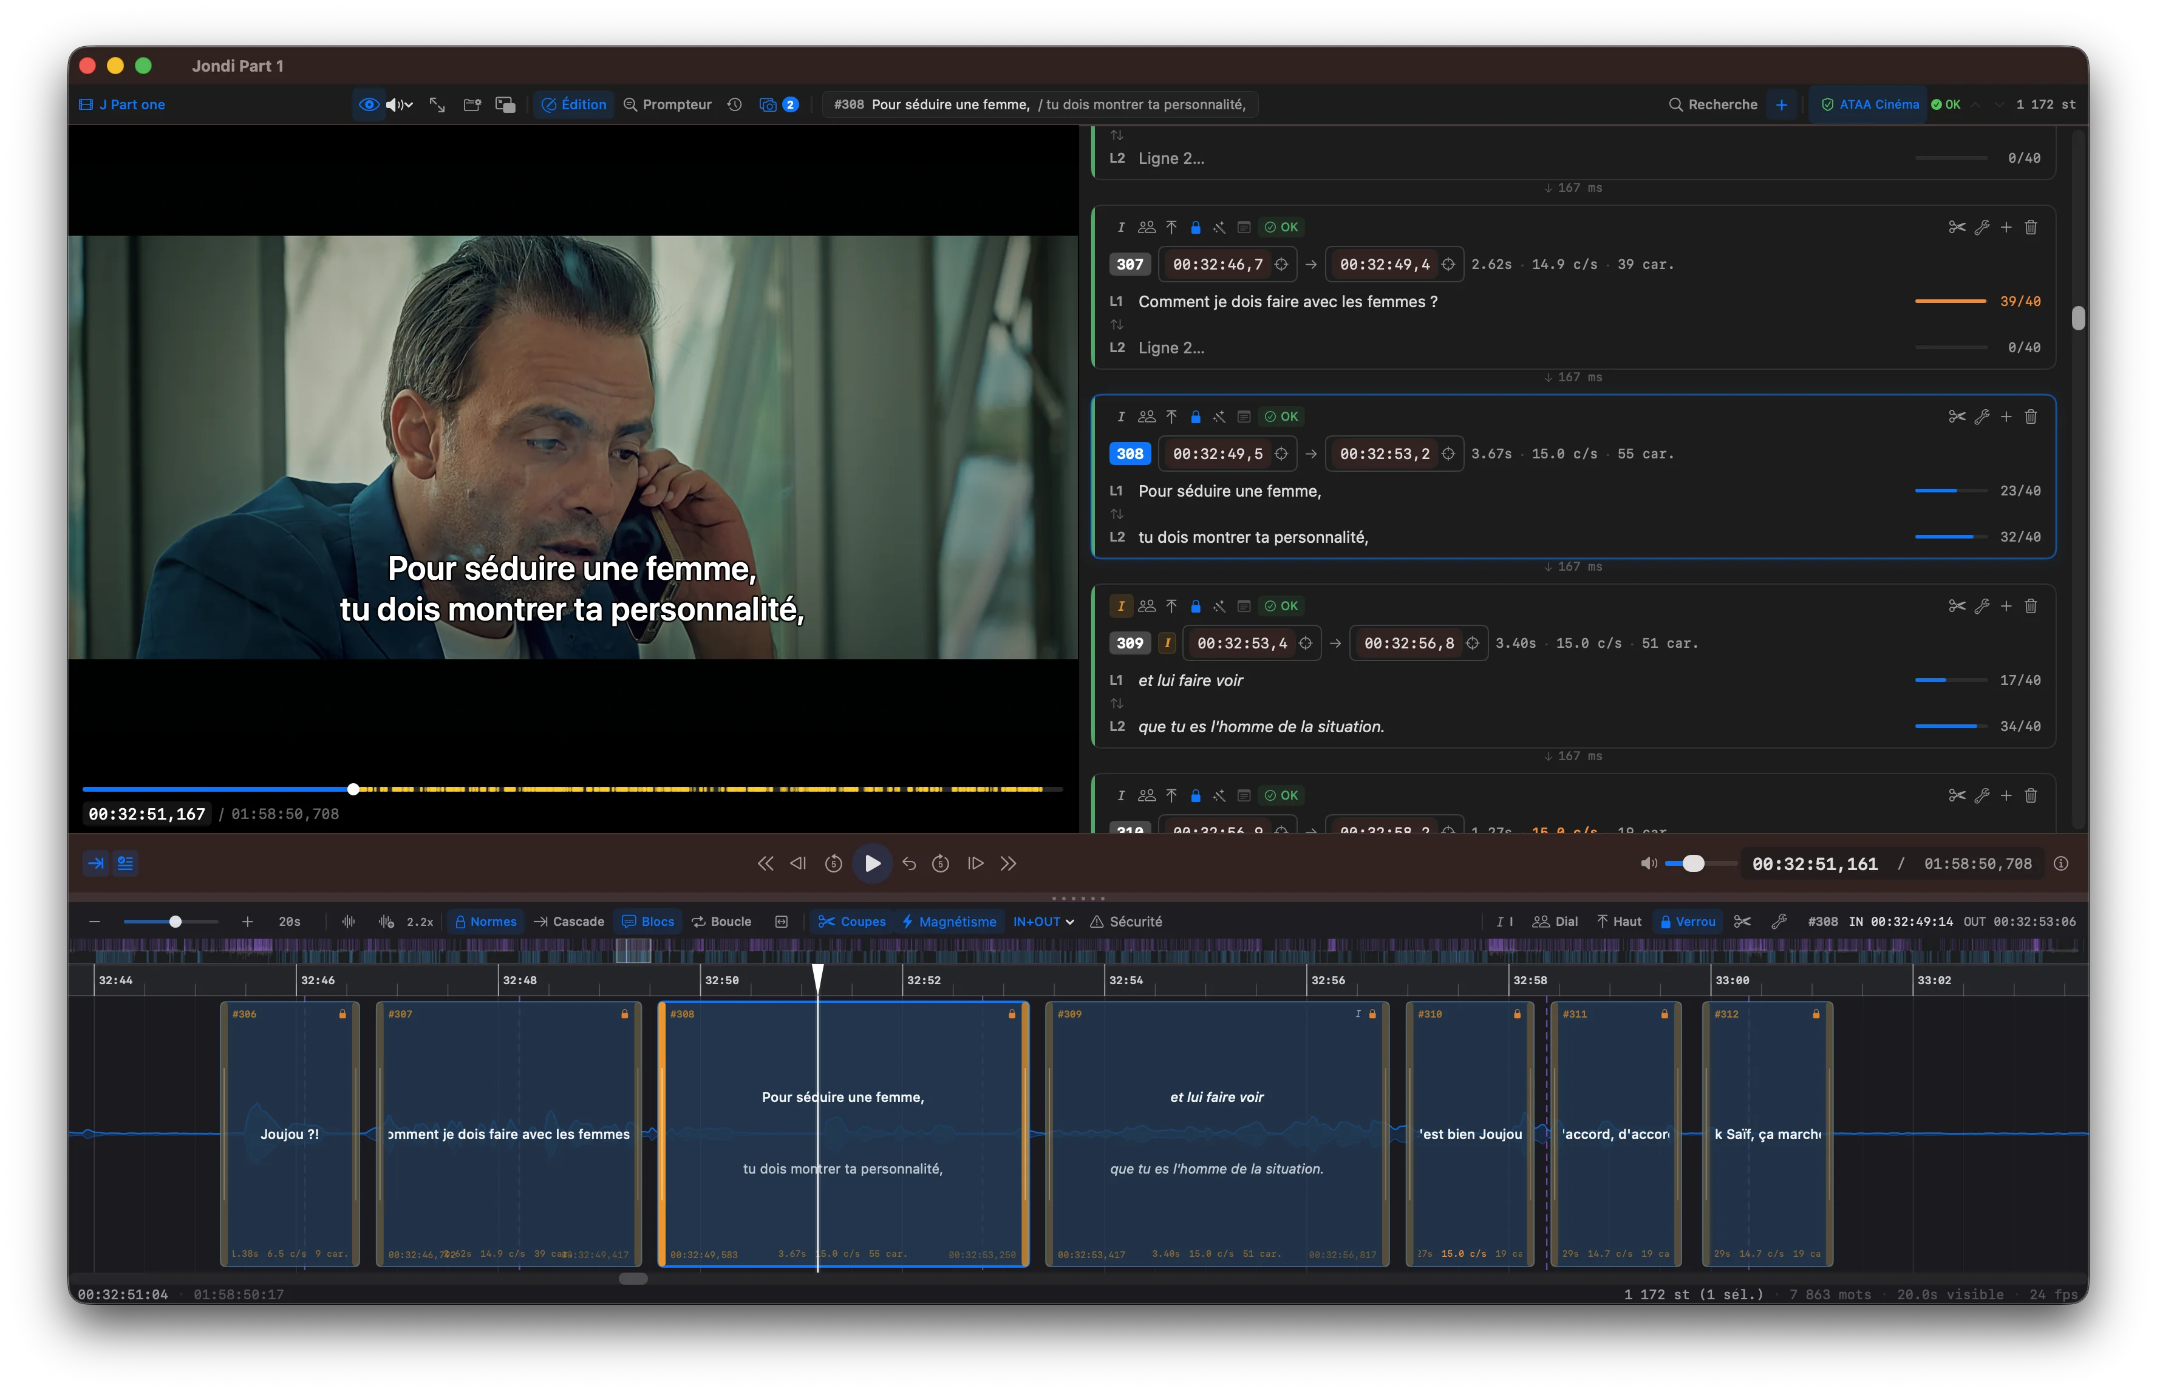Toggle Blocs display
The width and height of the screenshot is (2157, 1394).
pyautogui.click(x=647, y=922)
